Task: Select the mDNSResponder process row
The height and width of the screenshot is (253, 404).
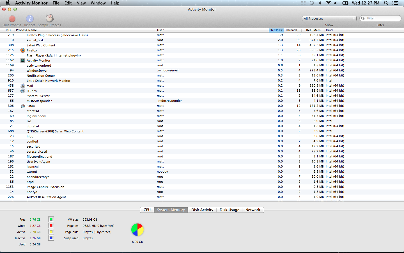Action: pos(202,101)
